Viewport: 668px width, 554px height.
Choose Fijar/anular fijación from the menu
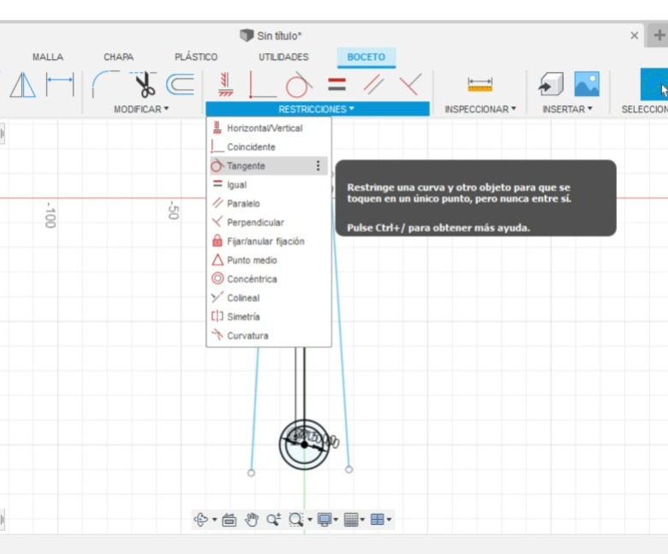[x=269, y=241]
